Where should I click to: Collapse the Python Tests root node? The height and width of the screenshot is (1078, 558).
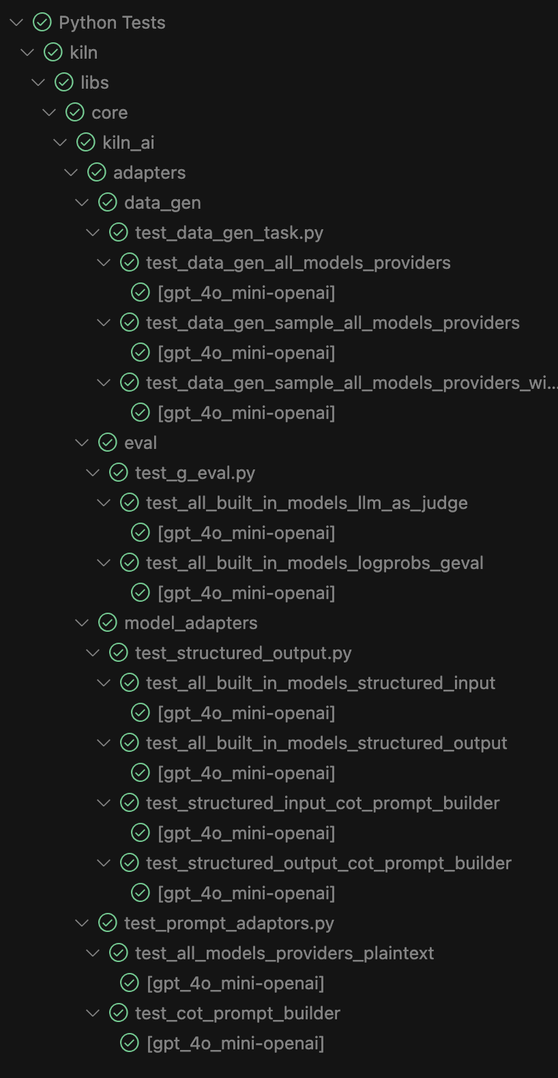pyautogui.click(x=16, y=22)
